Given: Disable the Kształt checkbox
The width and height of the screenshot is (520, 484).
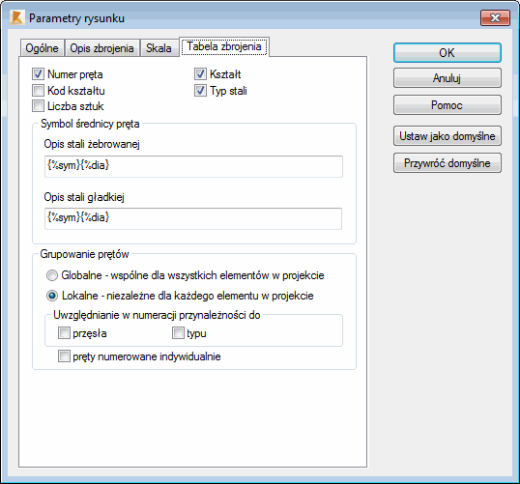Looking at the screenshot, I should (200, 74).
